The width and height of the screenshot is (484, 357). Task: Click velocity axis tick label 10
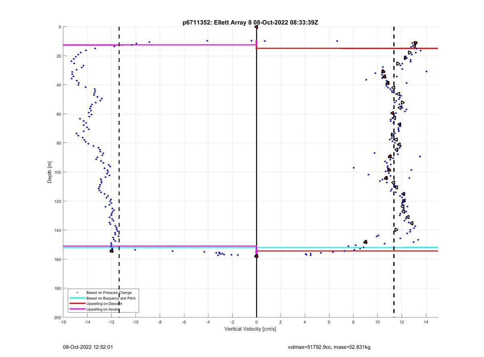point(378,322)
